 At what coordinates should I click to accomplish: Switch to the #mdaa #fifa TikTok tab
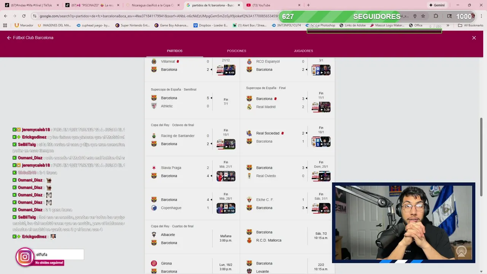[32, 5]
